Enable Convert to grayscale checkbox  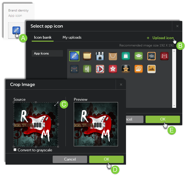point(15,150)
